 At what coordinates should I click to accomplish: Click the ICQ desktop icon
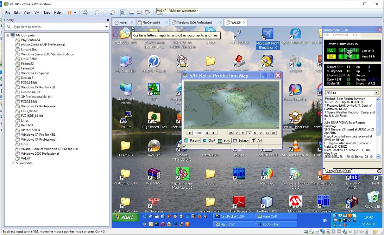[x=154, y=92]
